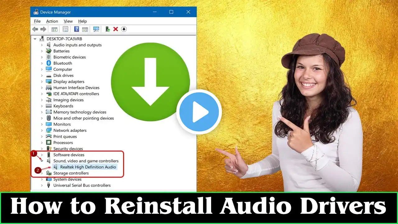
Task: Click the Scan for hardware changes icon
Action: click(96, 29)
